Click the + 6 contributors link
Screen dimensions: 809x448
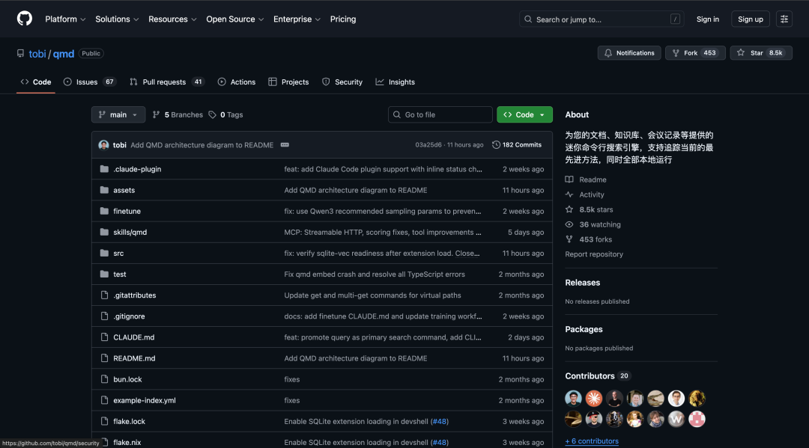pos(592,441)
